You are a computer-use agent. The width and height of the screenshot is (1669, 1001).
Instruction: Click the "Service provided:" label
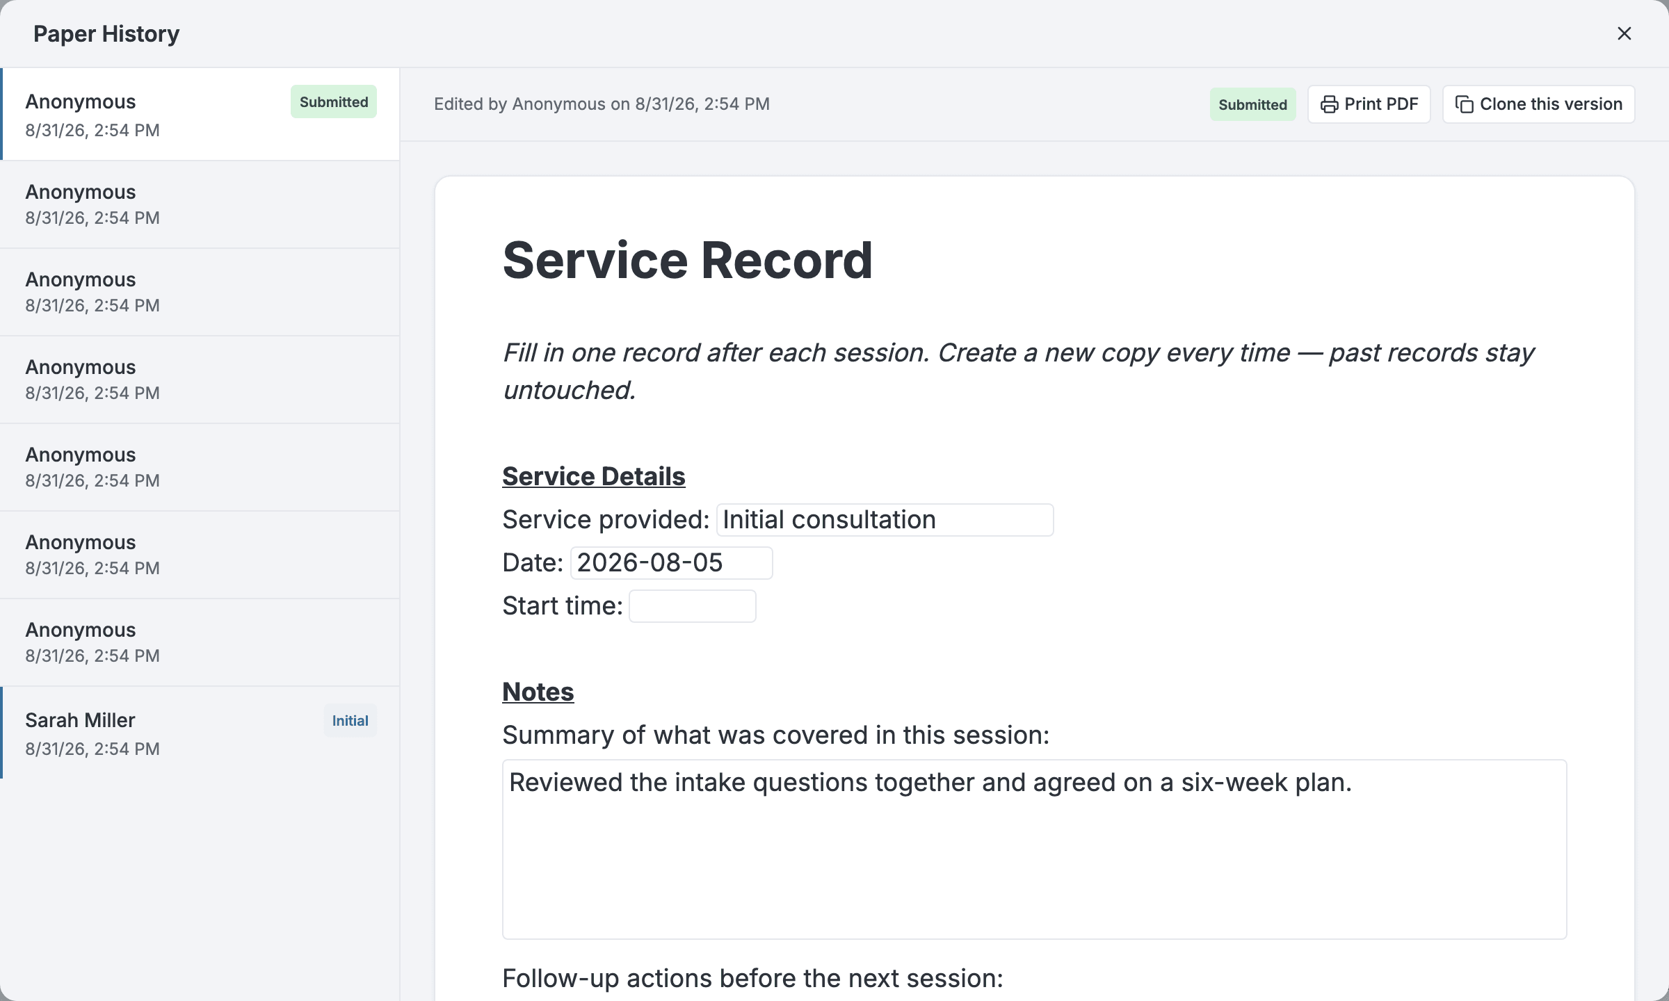coord(606,520)
